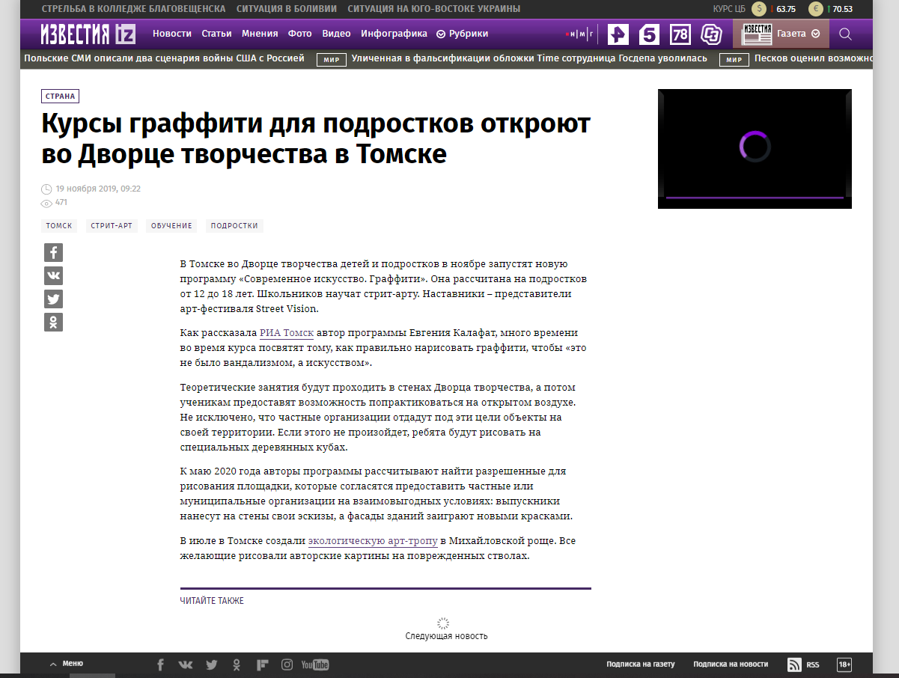The image size is (899, 678).
Task: Open the Фото menu item
Action: tap(300, 34)
